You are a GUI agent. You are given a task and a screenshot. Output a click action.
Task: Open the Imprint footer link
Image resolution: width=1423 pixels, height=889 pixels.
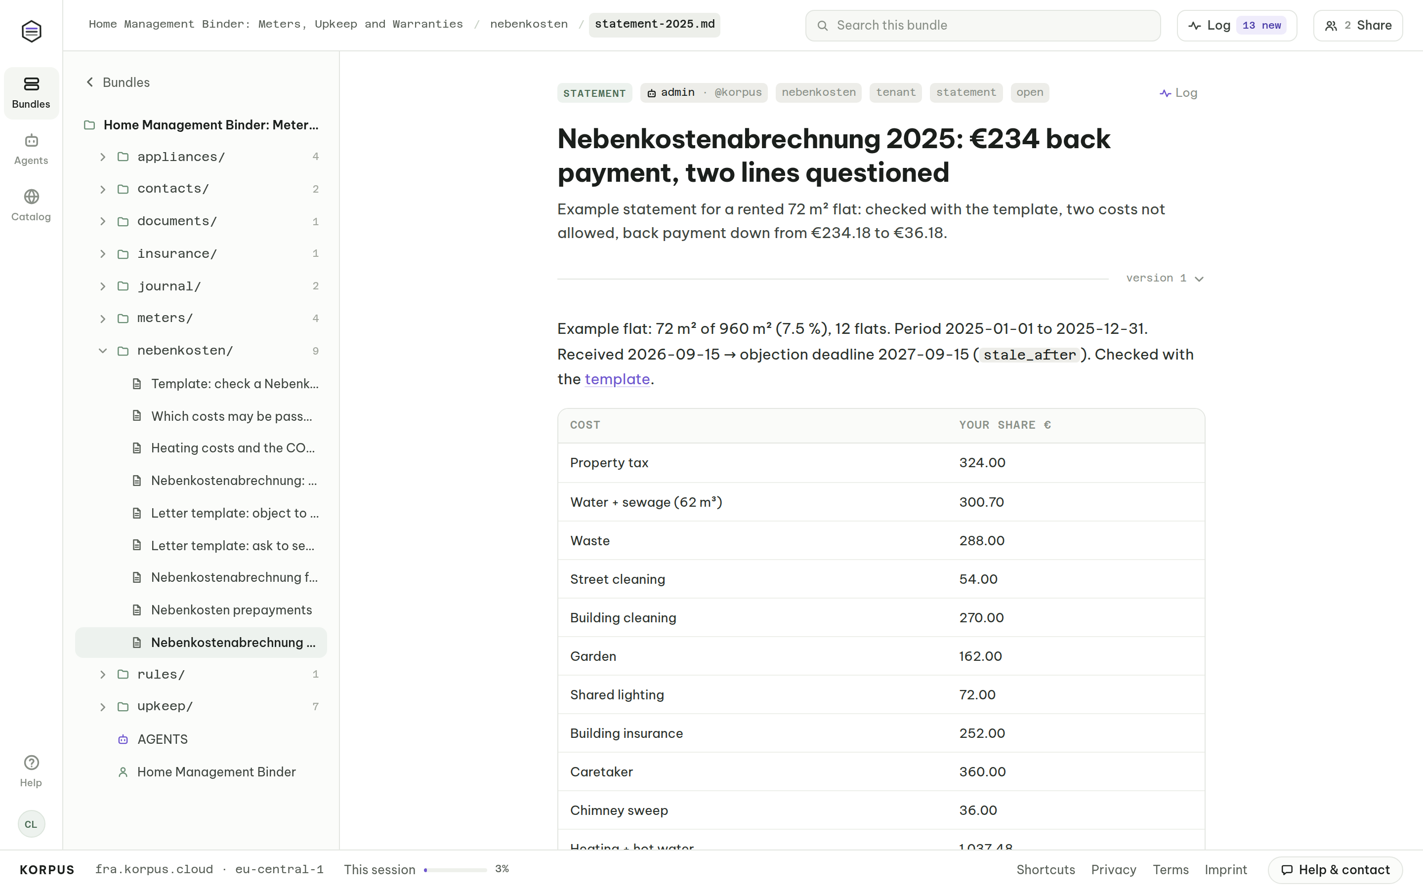coord(1225,870)
